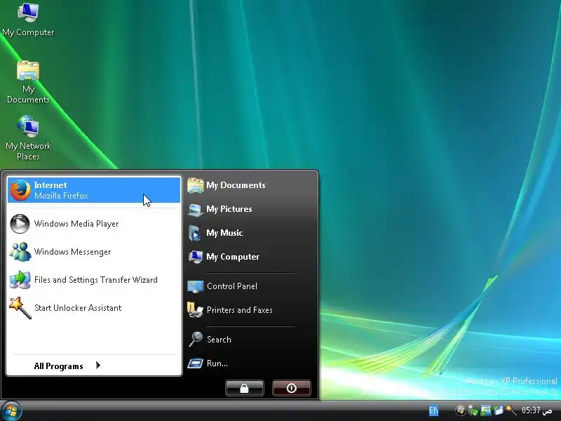Open the 'My Pictures' entry text

point(229,209)
